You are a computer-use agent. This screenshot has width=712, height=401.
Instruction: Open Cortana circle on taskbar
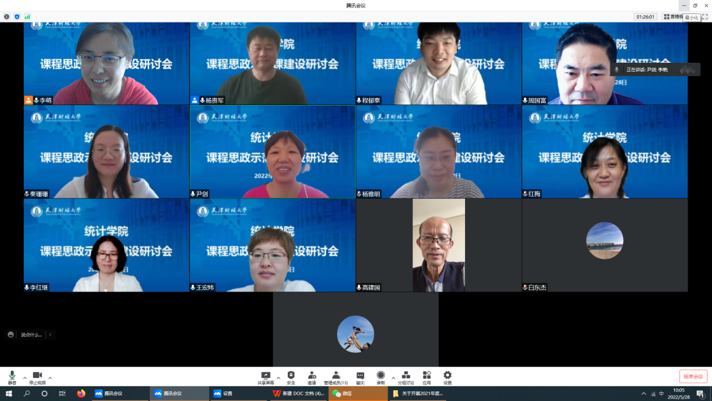click(x=45, y=394)
